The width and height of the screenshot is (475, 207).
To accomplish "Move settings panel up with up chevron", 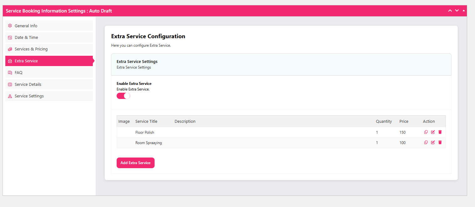I will point(450,11).
